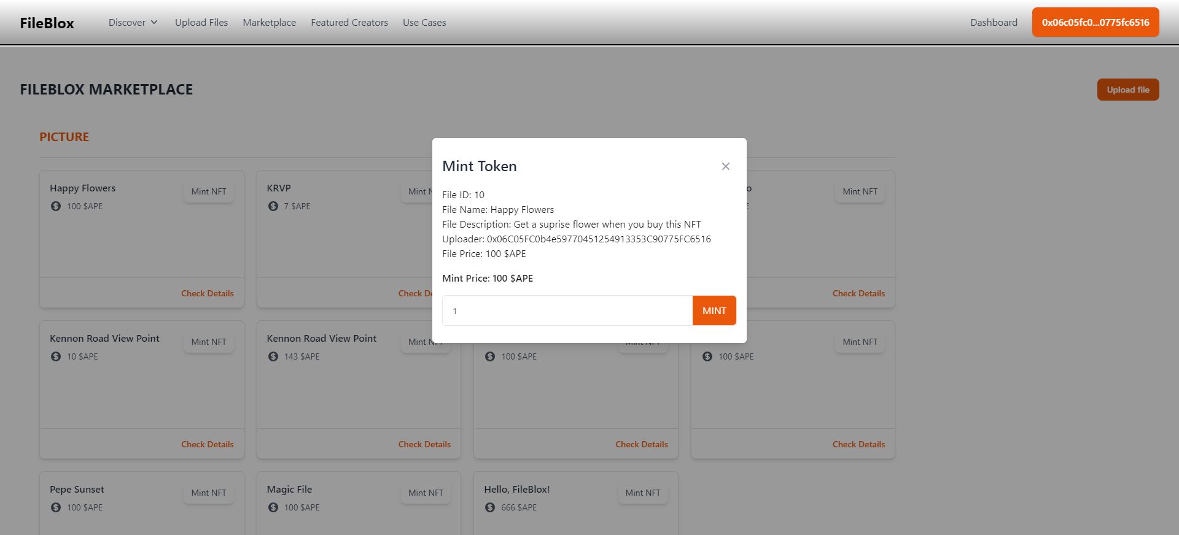Click the KRVP card title
This screenshot has width=1179, height=535.
click(279, 188)
